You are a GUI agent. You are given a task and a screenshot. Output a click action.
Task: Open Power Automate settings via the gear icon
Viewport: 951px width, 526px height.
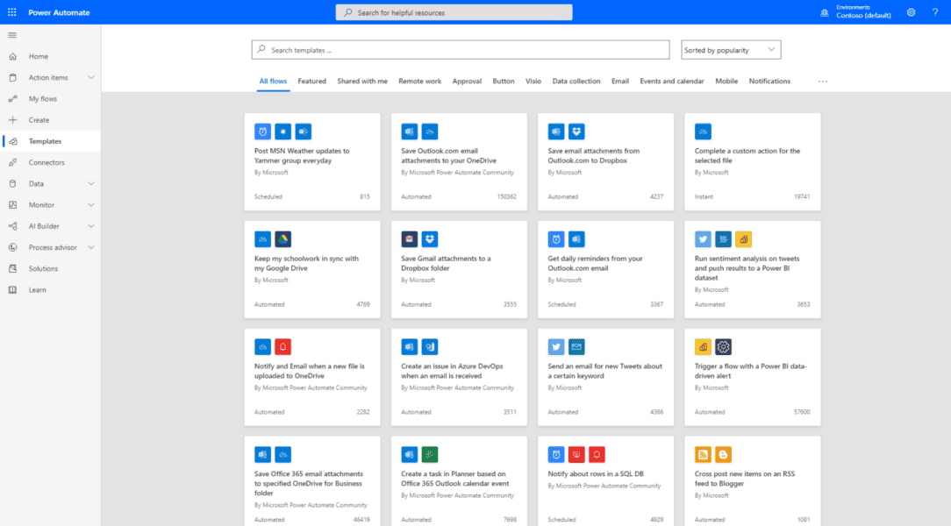(911, 11)
